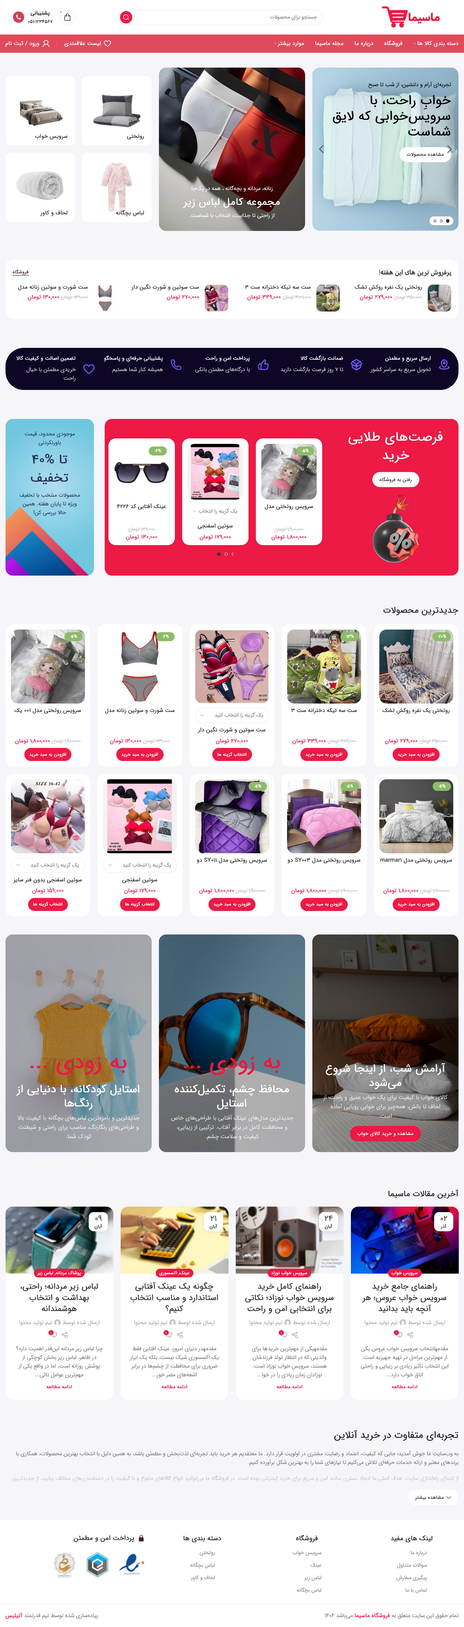Screen dimensions: 464x1627
Task: Go to next hero banner slide arrow
Action: tap(321, 149)
